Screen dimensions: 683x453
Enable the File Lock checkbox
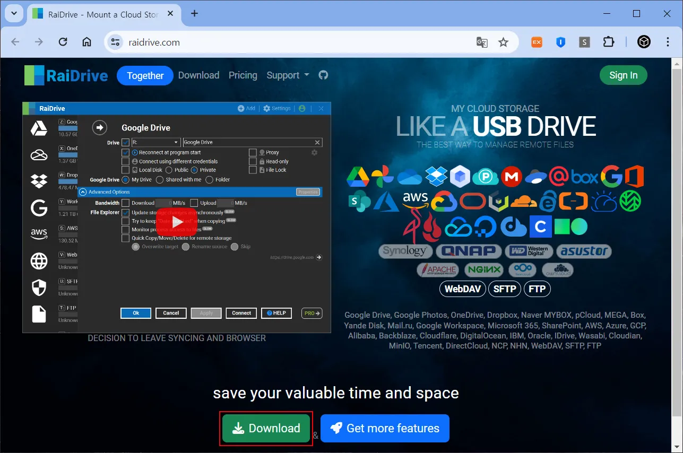pos(253,170)
